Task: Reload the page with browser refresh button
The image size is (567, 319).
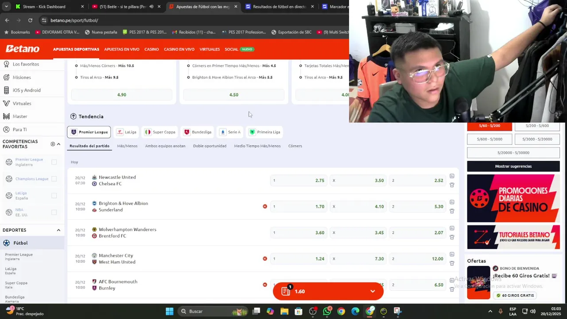Action: pos(30,20)
